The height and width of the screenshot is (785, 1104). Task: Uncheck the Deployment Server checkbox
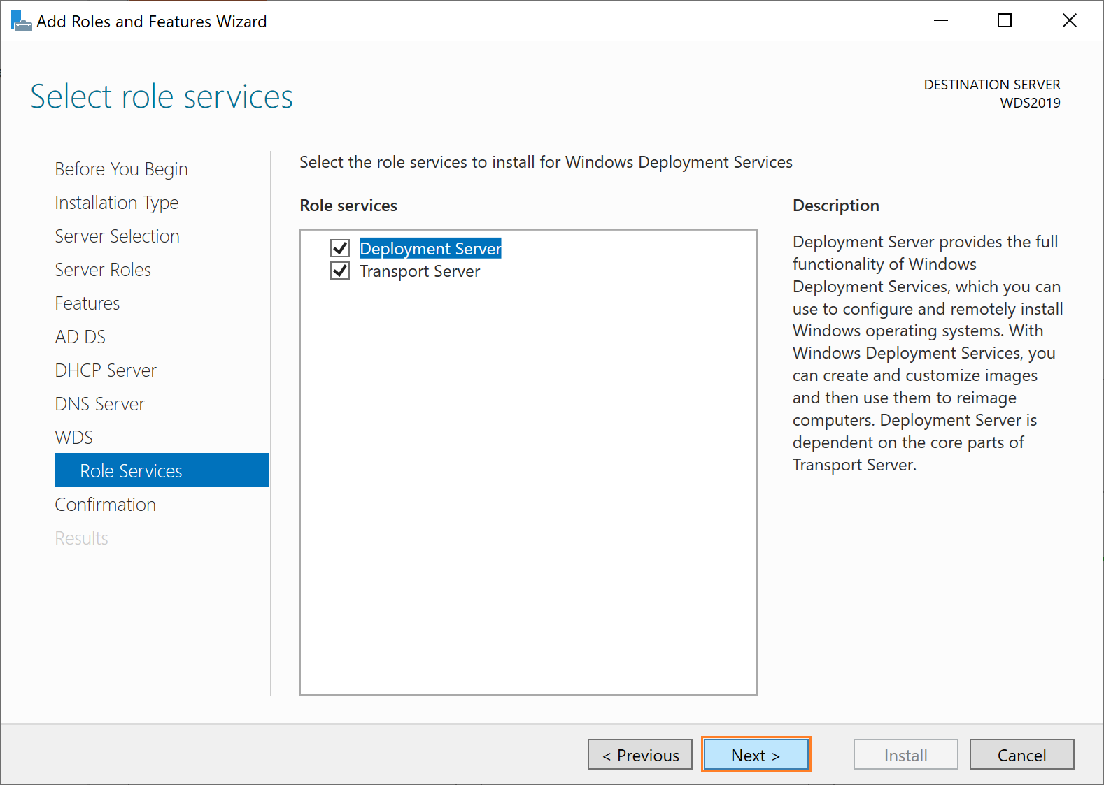point(340,248)
